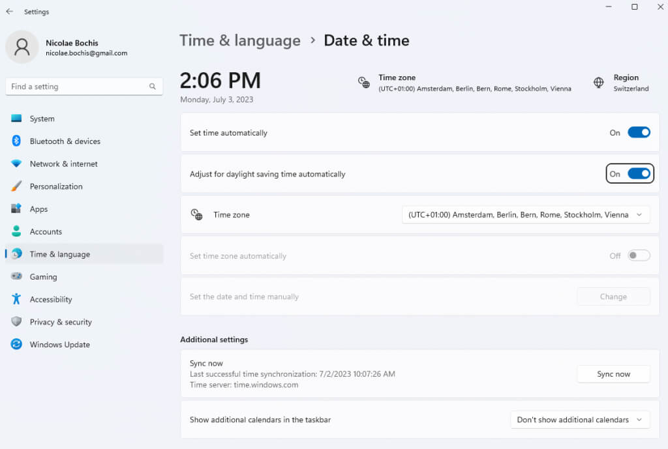Click the System monitor icon in sidebar
The image size is (668, 449).
(x=16, y=119)
